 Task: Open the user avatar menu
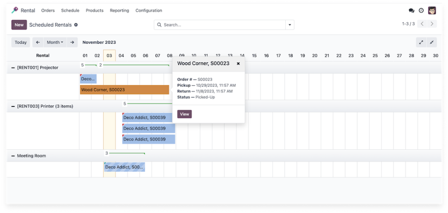coord(432,10)
